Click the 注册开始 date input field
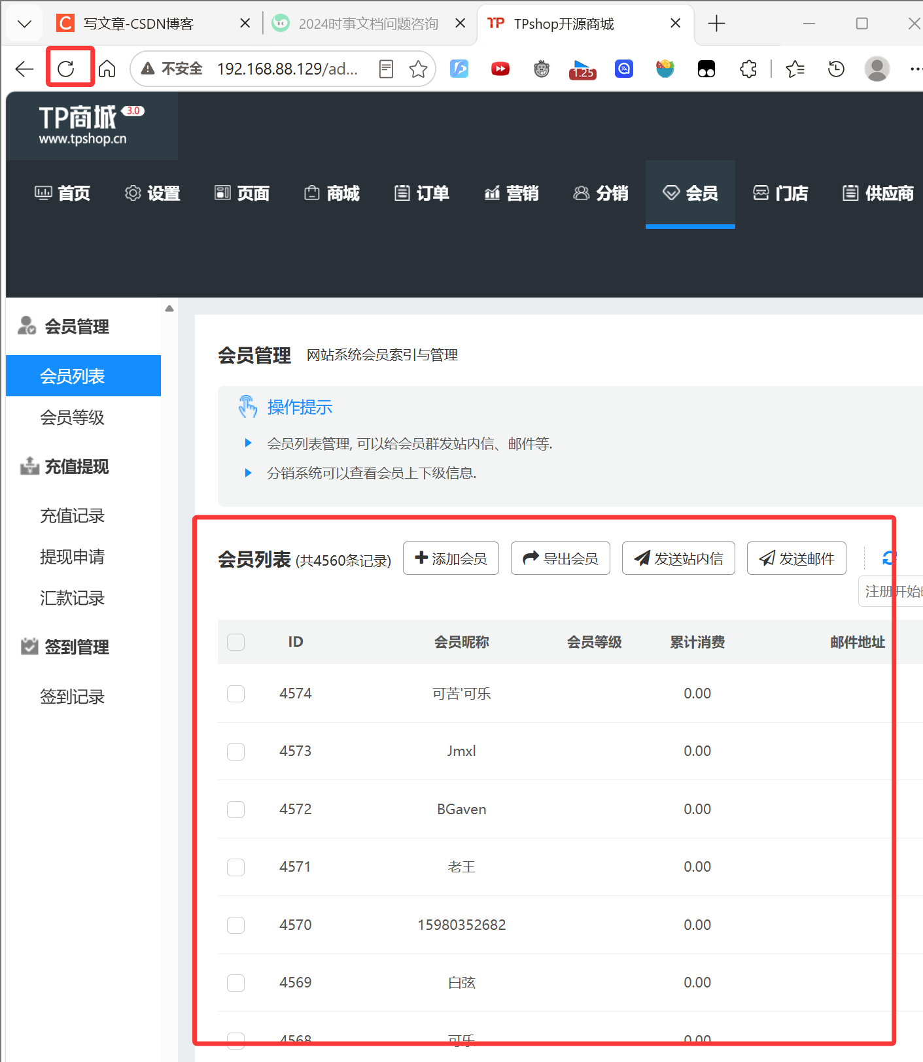The image size is (923, 1062). (890, 591)
